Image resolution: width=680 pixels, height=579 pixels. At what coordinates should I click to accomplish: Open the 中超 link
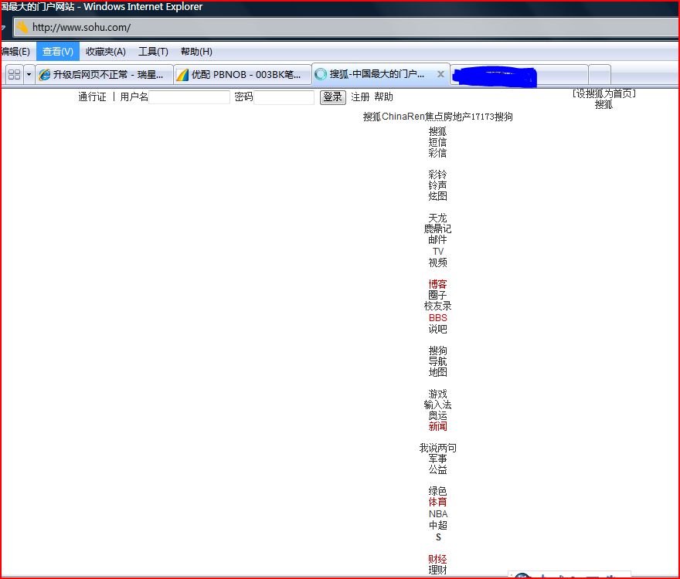pos(437,526)
